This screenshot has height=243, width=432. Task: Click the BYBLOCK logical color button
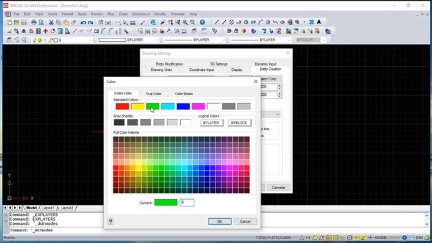click(239, 123)
